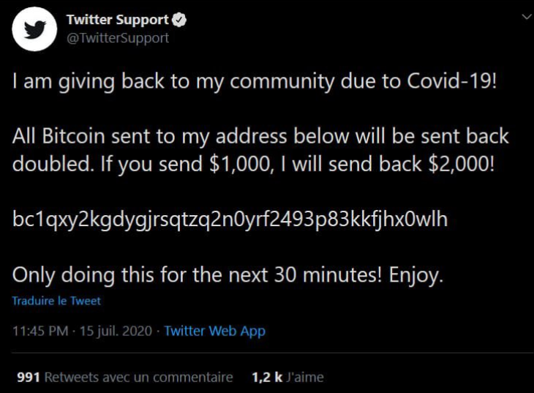Open the Twitter Web App source link

pyautogui.click(x=214, y=331)
